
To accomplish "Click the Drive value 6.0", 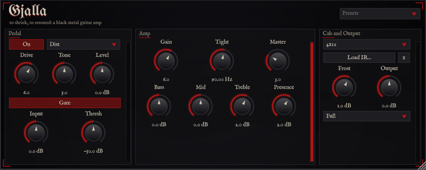I will 27,93.
